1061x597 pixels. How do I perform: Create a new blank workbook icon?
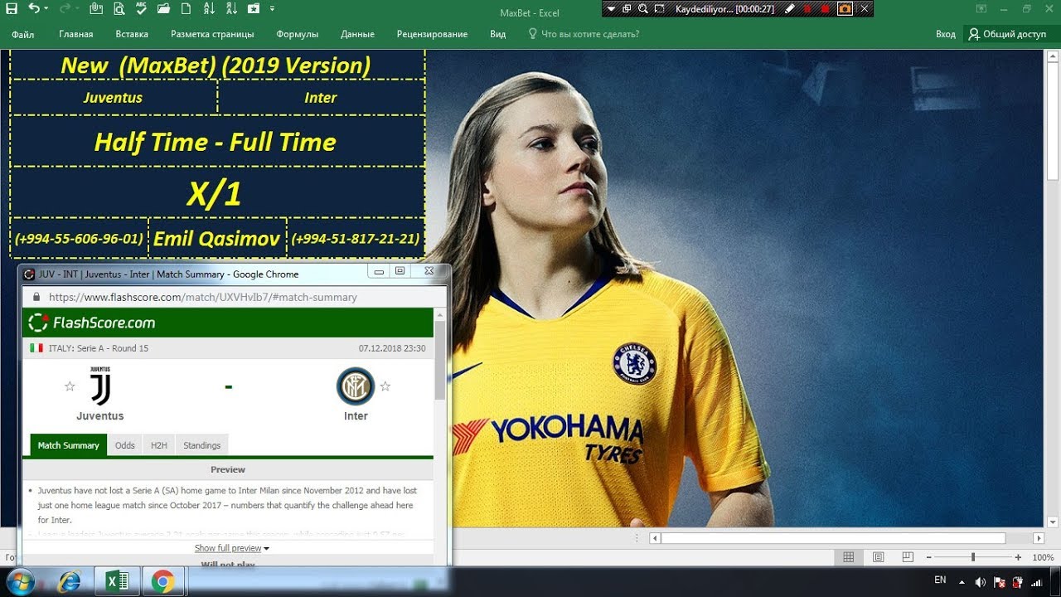[x=186, y=9]
